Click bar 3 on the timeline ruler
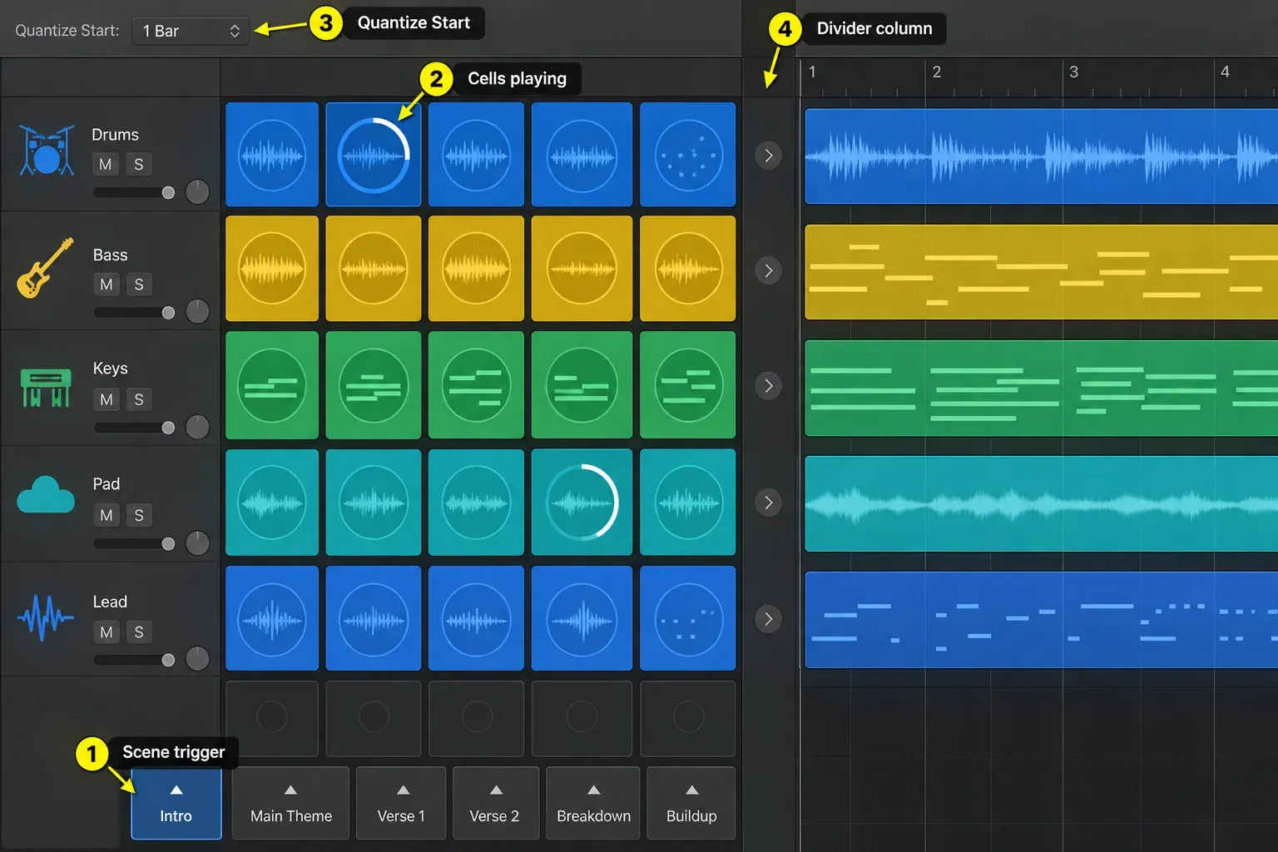Viewport: 1278px width, 852px height. (x=1073, y=72)
